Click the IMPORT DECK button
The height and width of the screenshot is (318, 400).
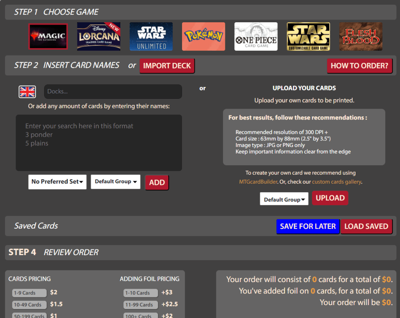(167, 66)
